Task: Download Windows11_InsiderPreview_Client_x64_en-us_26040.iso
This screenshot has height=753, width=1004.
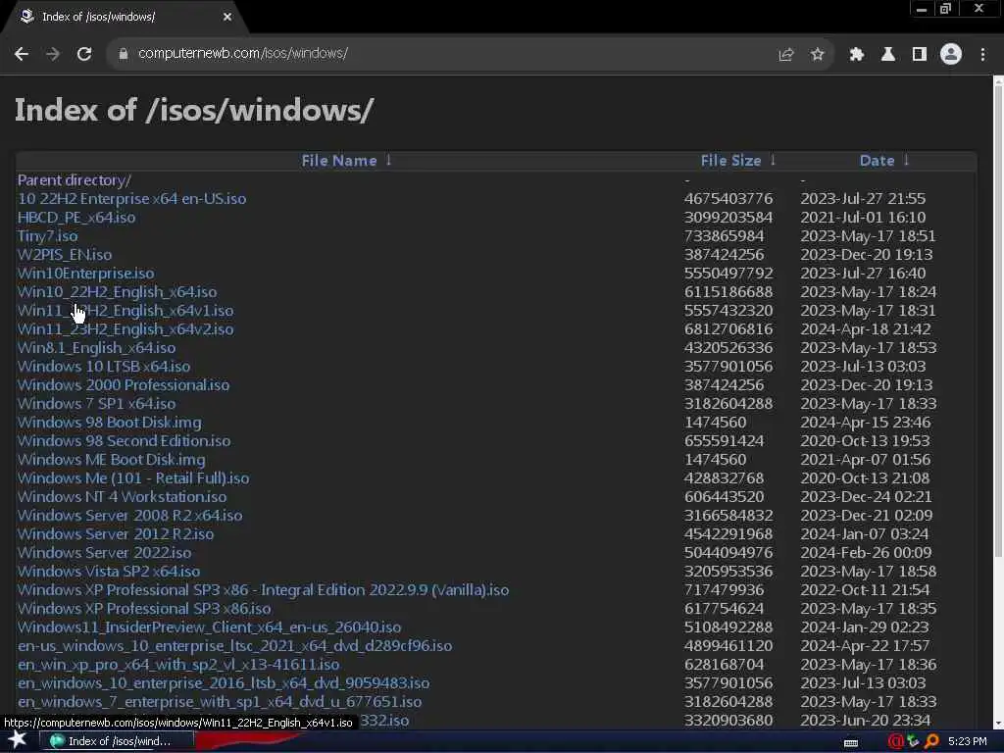Action: [x=210, y=627]
